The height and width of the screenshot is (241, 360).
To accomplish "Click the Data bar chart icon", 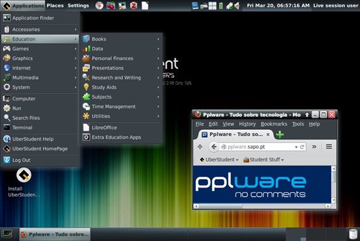I will point(86,49).
